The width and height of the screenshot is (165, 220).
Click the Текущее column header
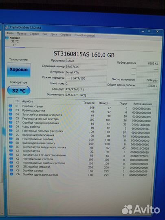89,103
